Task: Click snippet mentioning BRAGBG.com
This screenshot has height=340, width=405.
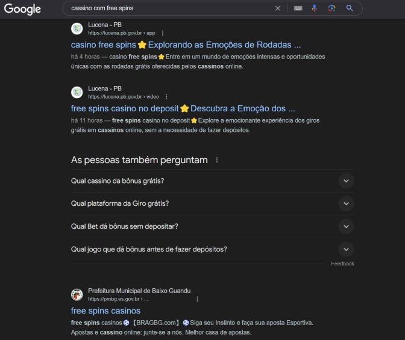Action: coord(192,327)
